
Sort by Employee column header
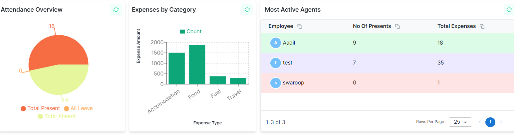(x=281, y=26)
